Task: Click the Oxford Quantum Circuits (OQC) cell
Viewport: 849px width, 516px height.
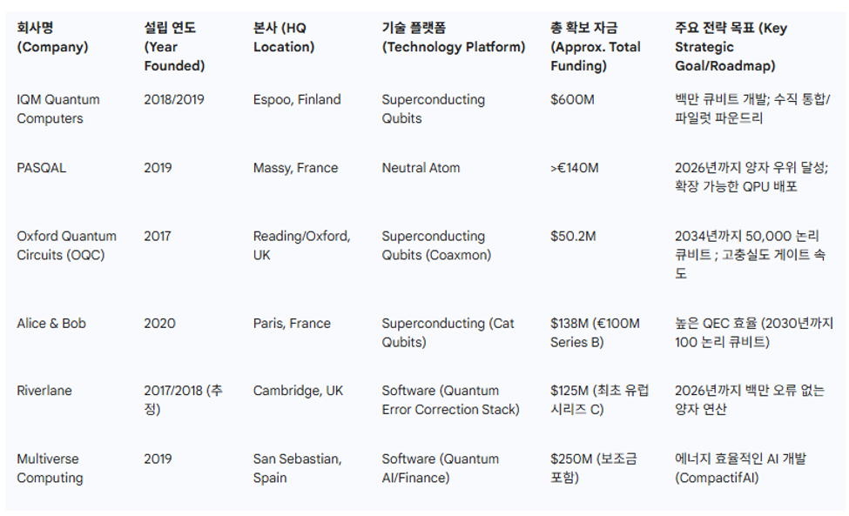Action: coord(66,245)
